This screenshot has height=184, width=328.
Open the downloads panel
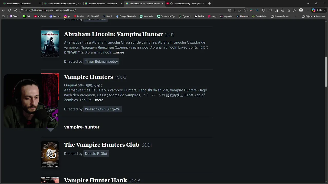point(289,10)
